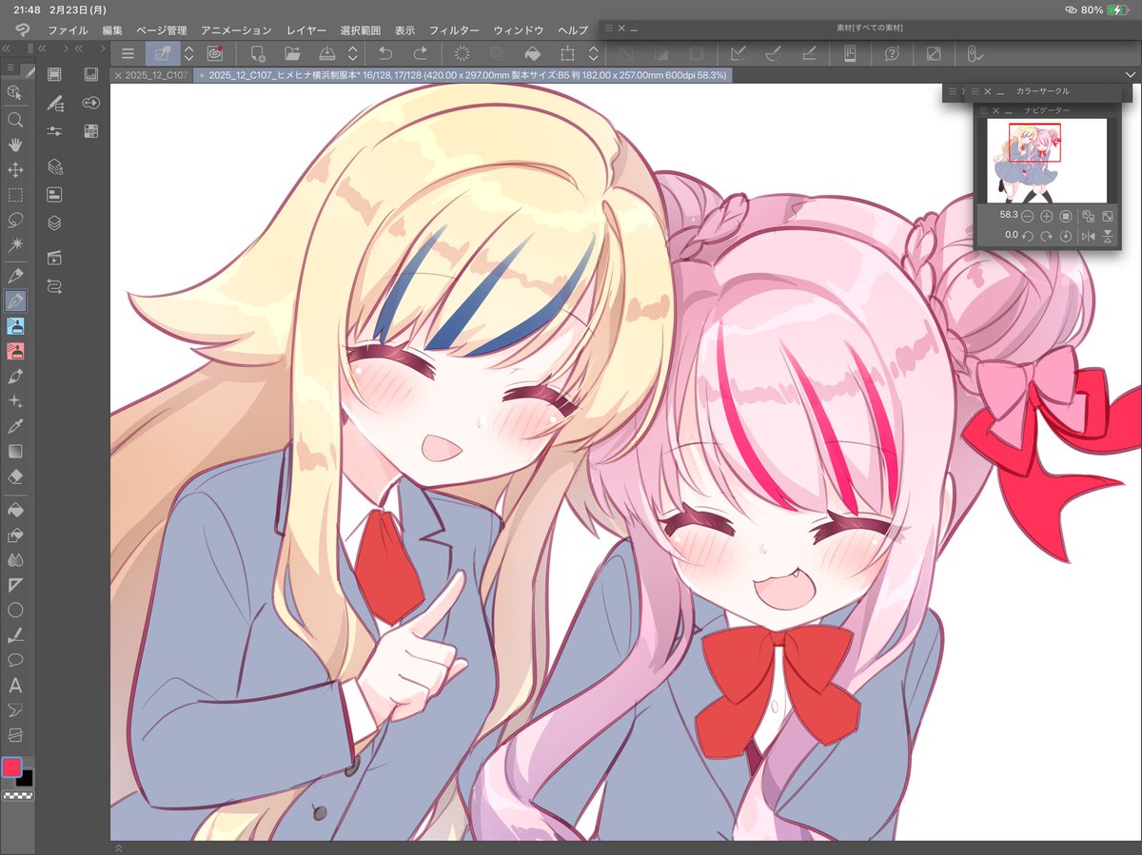1142x855 pixels.
Task: Toggle the active Pen tool highlight
Action: pos(161,54)
